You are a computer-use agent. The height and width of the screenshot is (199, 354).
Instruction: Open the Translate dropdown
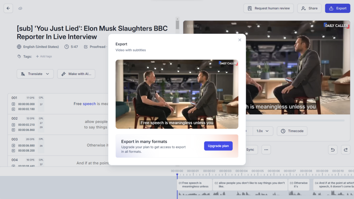pos(35,74)
